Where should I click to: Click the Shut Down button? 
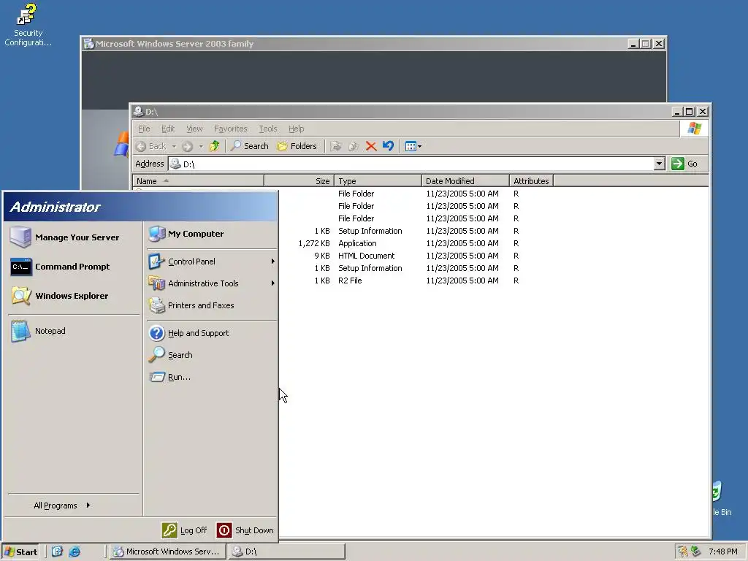(x=245, y=530)
